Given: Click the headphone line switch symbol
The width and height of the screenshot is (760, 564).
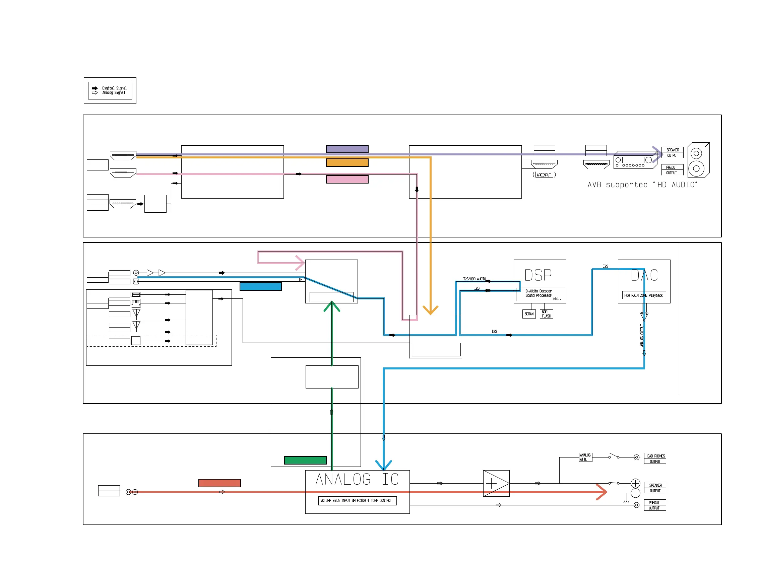Looking at the screenshot, I should coord(614,456).
